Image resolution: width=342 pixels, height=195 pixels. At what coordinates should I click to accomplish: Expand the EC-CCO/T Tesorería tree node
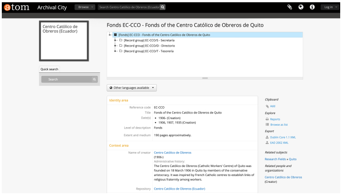click(115, 51)
